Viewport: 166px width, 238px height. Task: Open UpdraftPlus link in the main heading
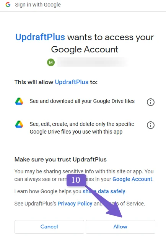(40, 37)
